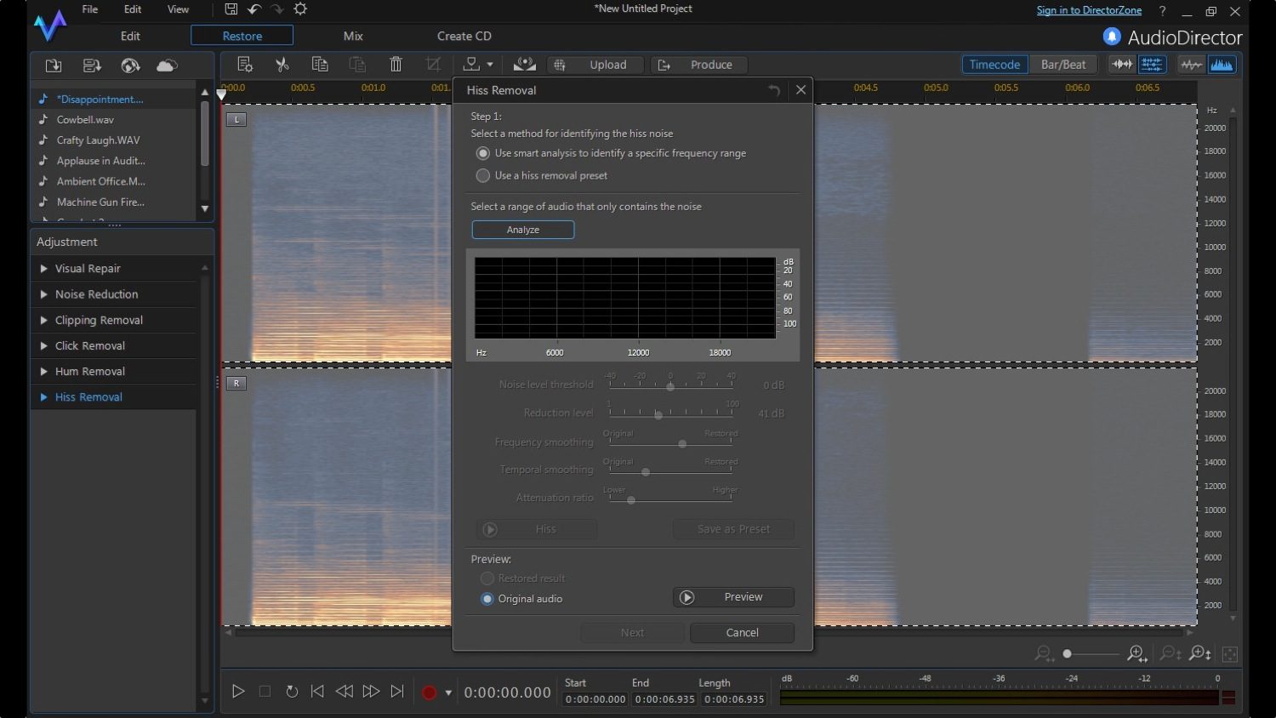The width and height of the screenshot is (1276, 718).
Task: Toggle the R channel button
Action: [236, 383]
